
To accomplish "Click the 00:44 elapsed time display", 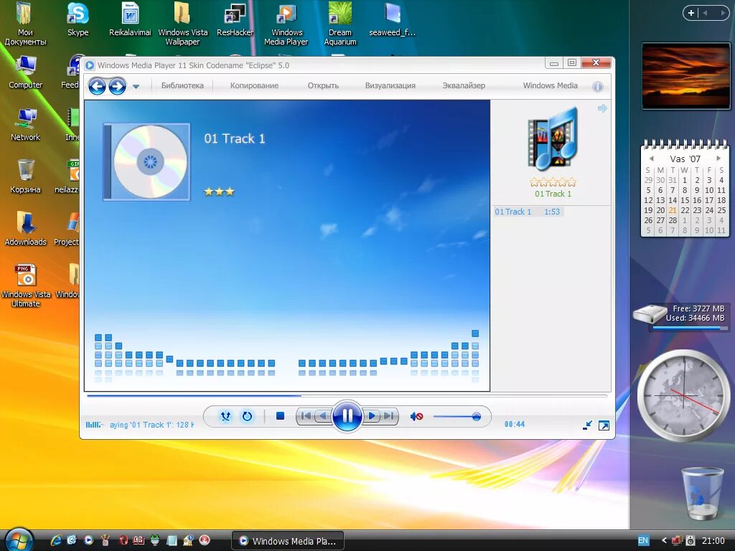I will click(515, 425).
